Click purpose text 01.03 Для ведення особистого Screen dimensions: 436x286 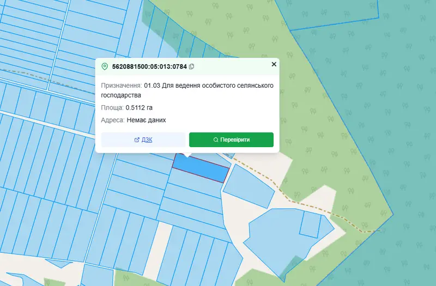click(190, 86)
